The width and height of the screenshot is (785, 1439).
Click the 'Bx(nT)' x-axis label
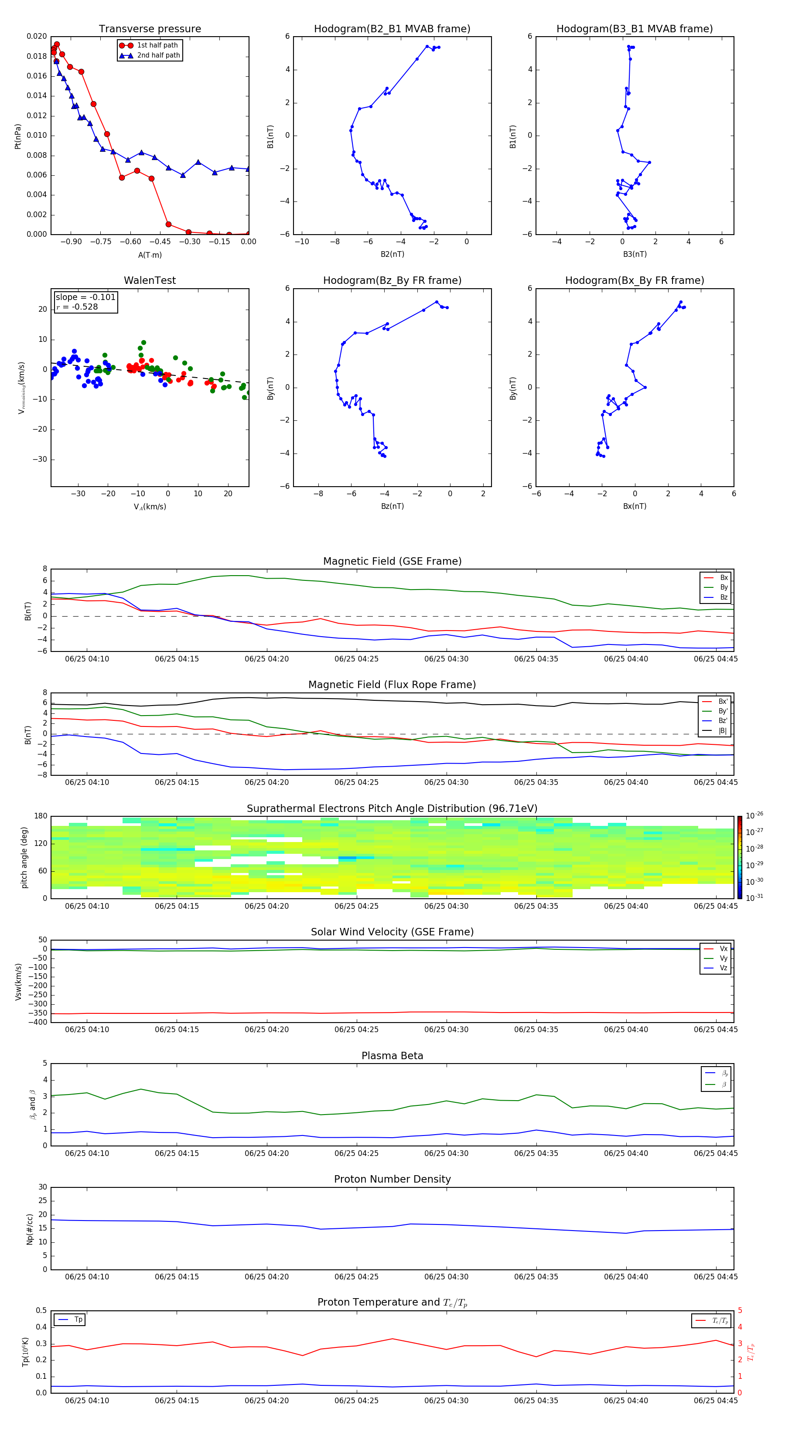(x=635, y=506)
